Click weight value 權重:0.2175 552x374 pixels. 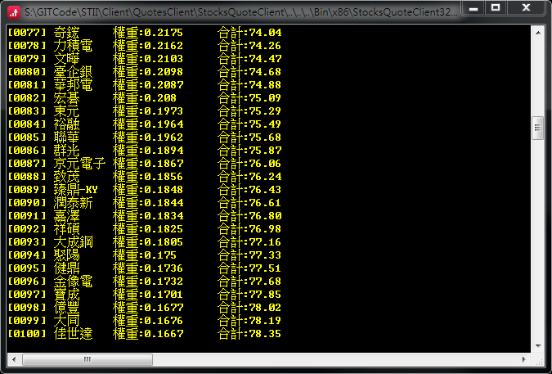coord(148,33)
